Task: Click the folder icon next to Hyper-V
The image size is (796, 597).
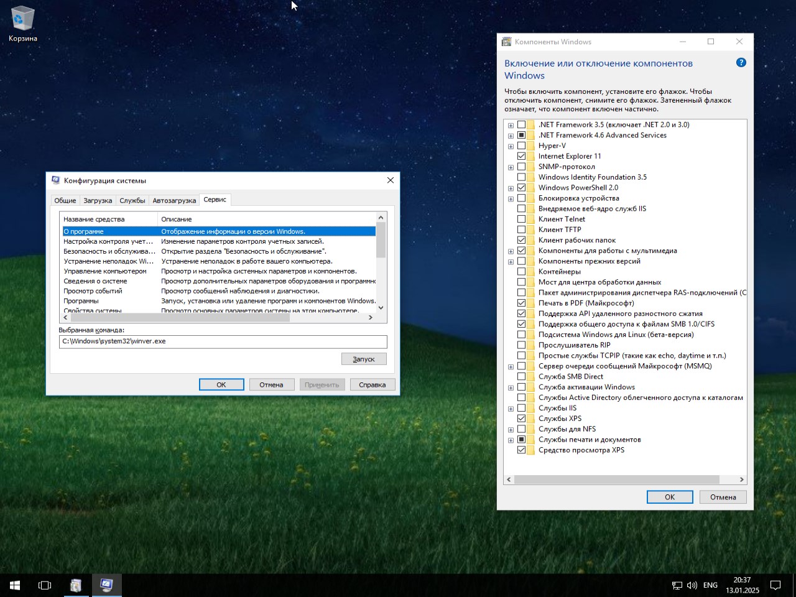Action: (531, 146)
